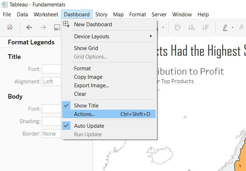Choose New Dashboard menu entry
The height and width of the screenshot is (171, 246).
tap(93, 24)
